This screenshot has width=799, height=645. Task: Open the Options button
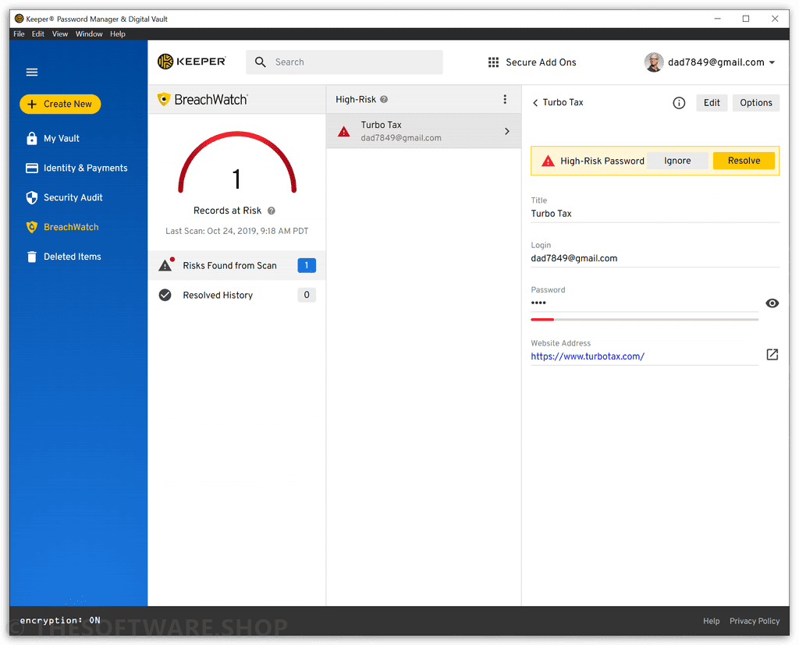[x=755, y=103]
